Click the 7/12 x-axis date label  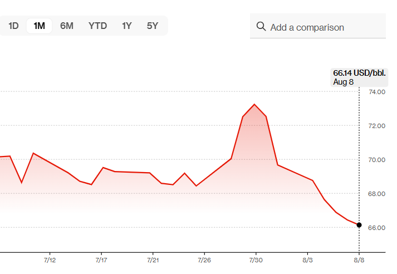[50, 260]
